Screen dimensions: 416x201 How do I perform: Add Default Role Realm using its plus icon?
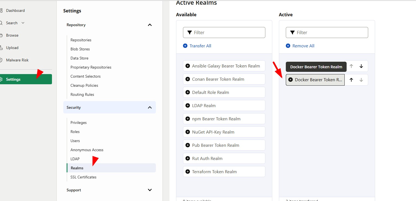(x=188, y=93)
